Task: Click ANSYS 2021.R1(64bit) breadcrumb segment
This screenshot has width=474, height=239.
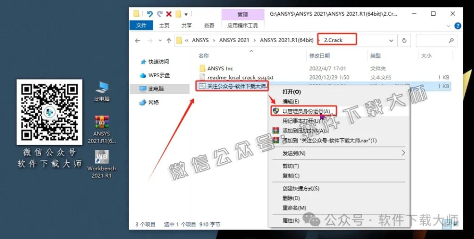Action: (x=287, y=40)
